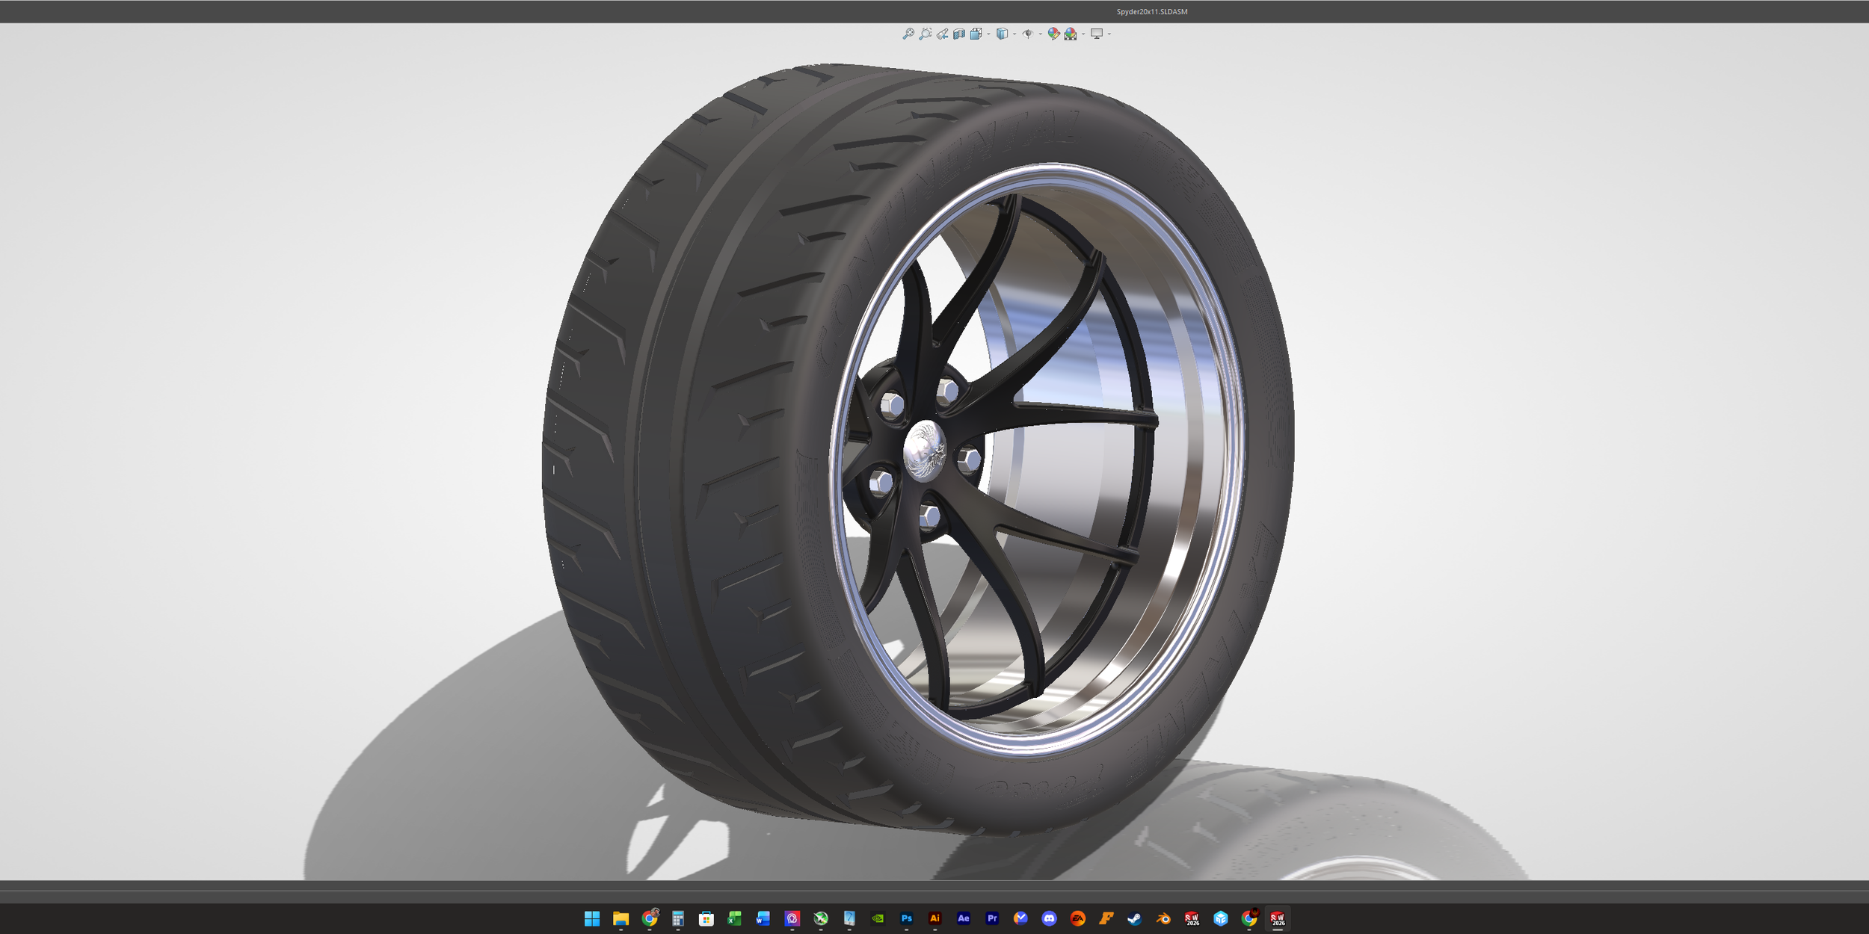Open Premiere Pro from the taskbar
The image size is (1869, 934).
[x=992, y=918]
